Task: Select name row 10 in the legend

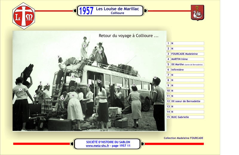Action: tap(185, 91)
